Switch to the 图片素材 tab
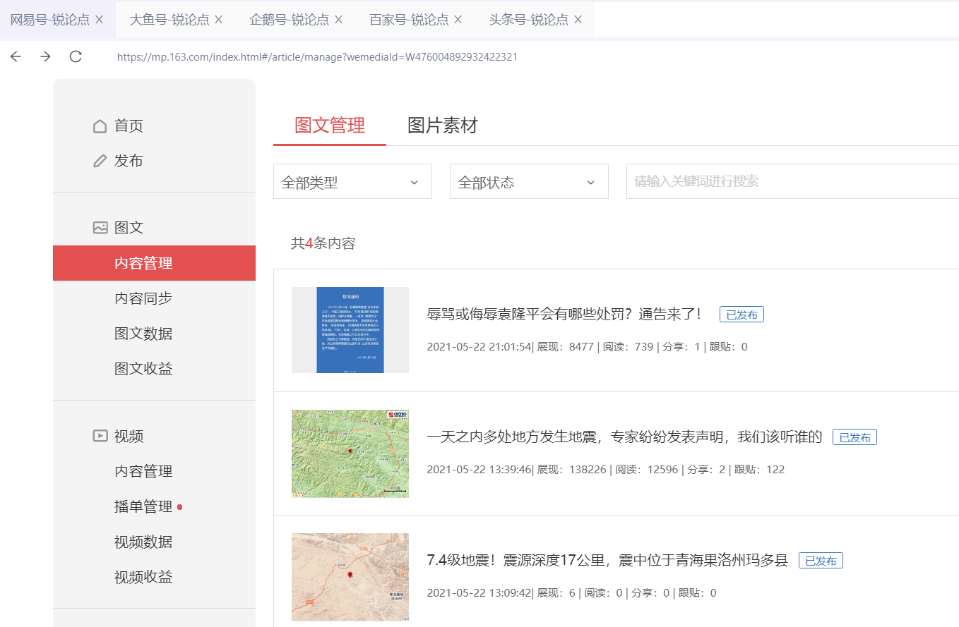The width and height of the screenshot is (959, 627). 441,126
